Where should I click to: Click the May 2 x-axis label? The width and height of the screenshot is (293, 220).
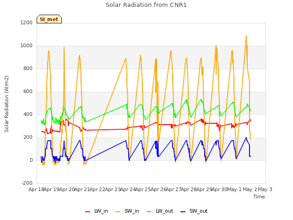point(250,189)
